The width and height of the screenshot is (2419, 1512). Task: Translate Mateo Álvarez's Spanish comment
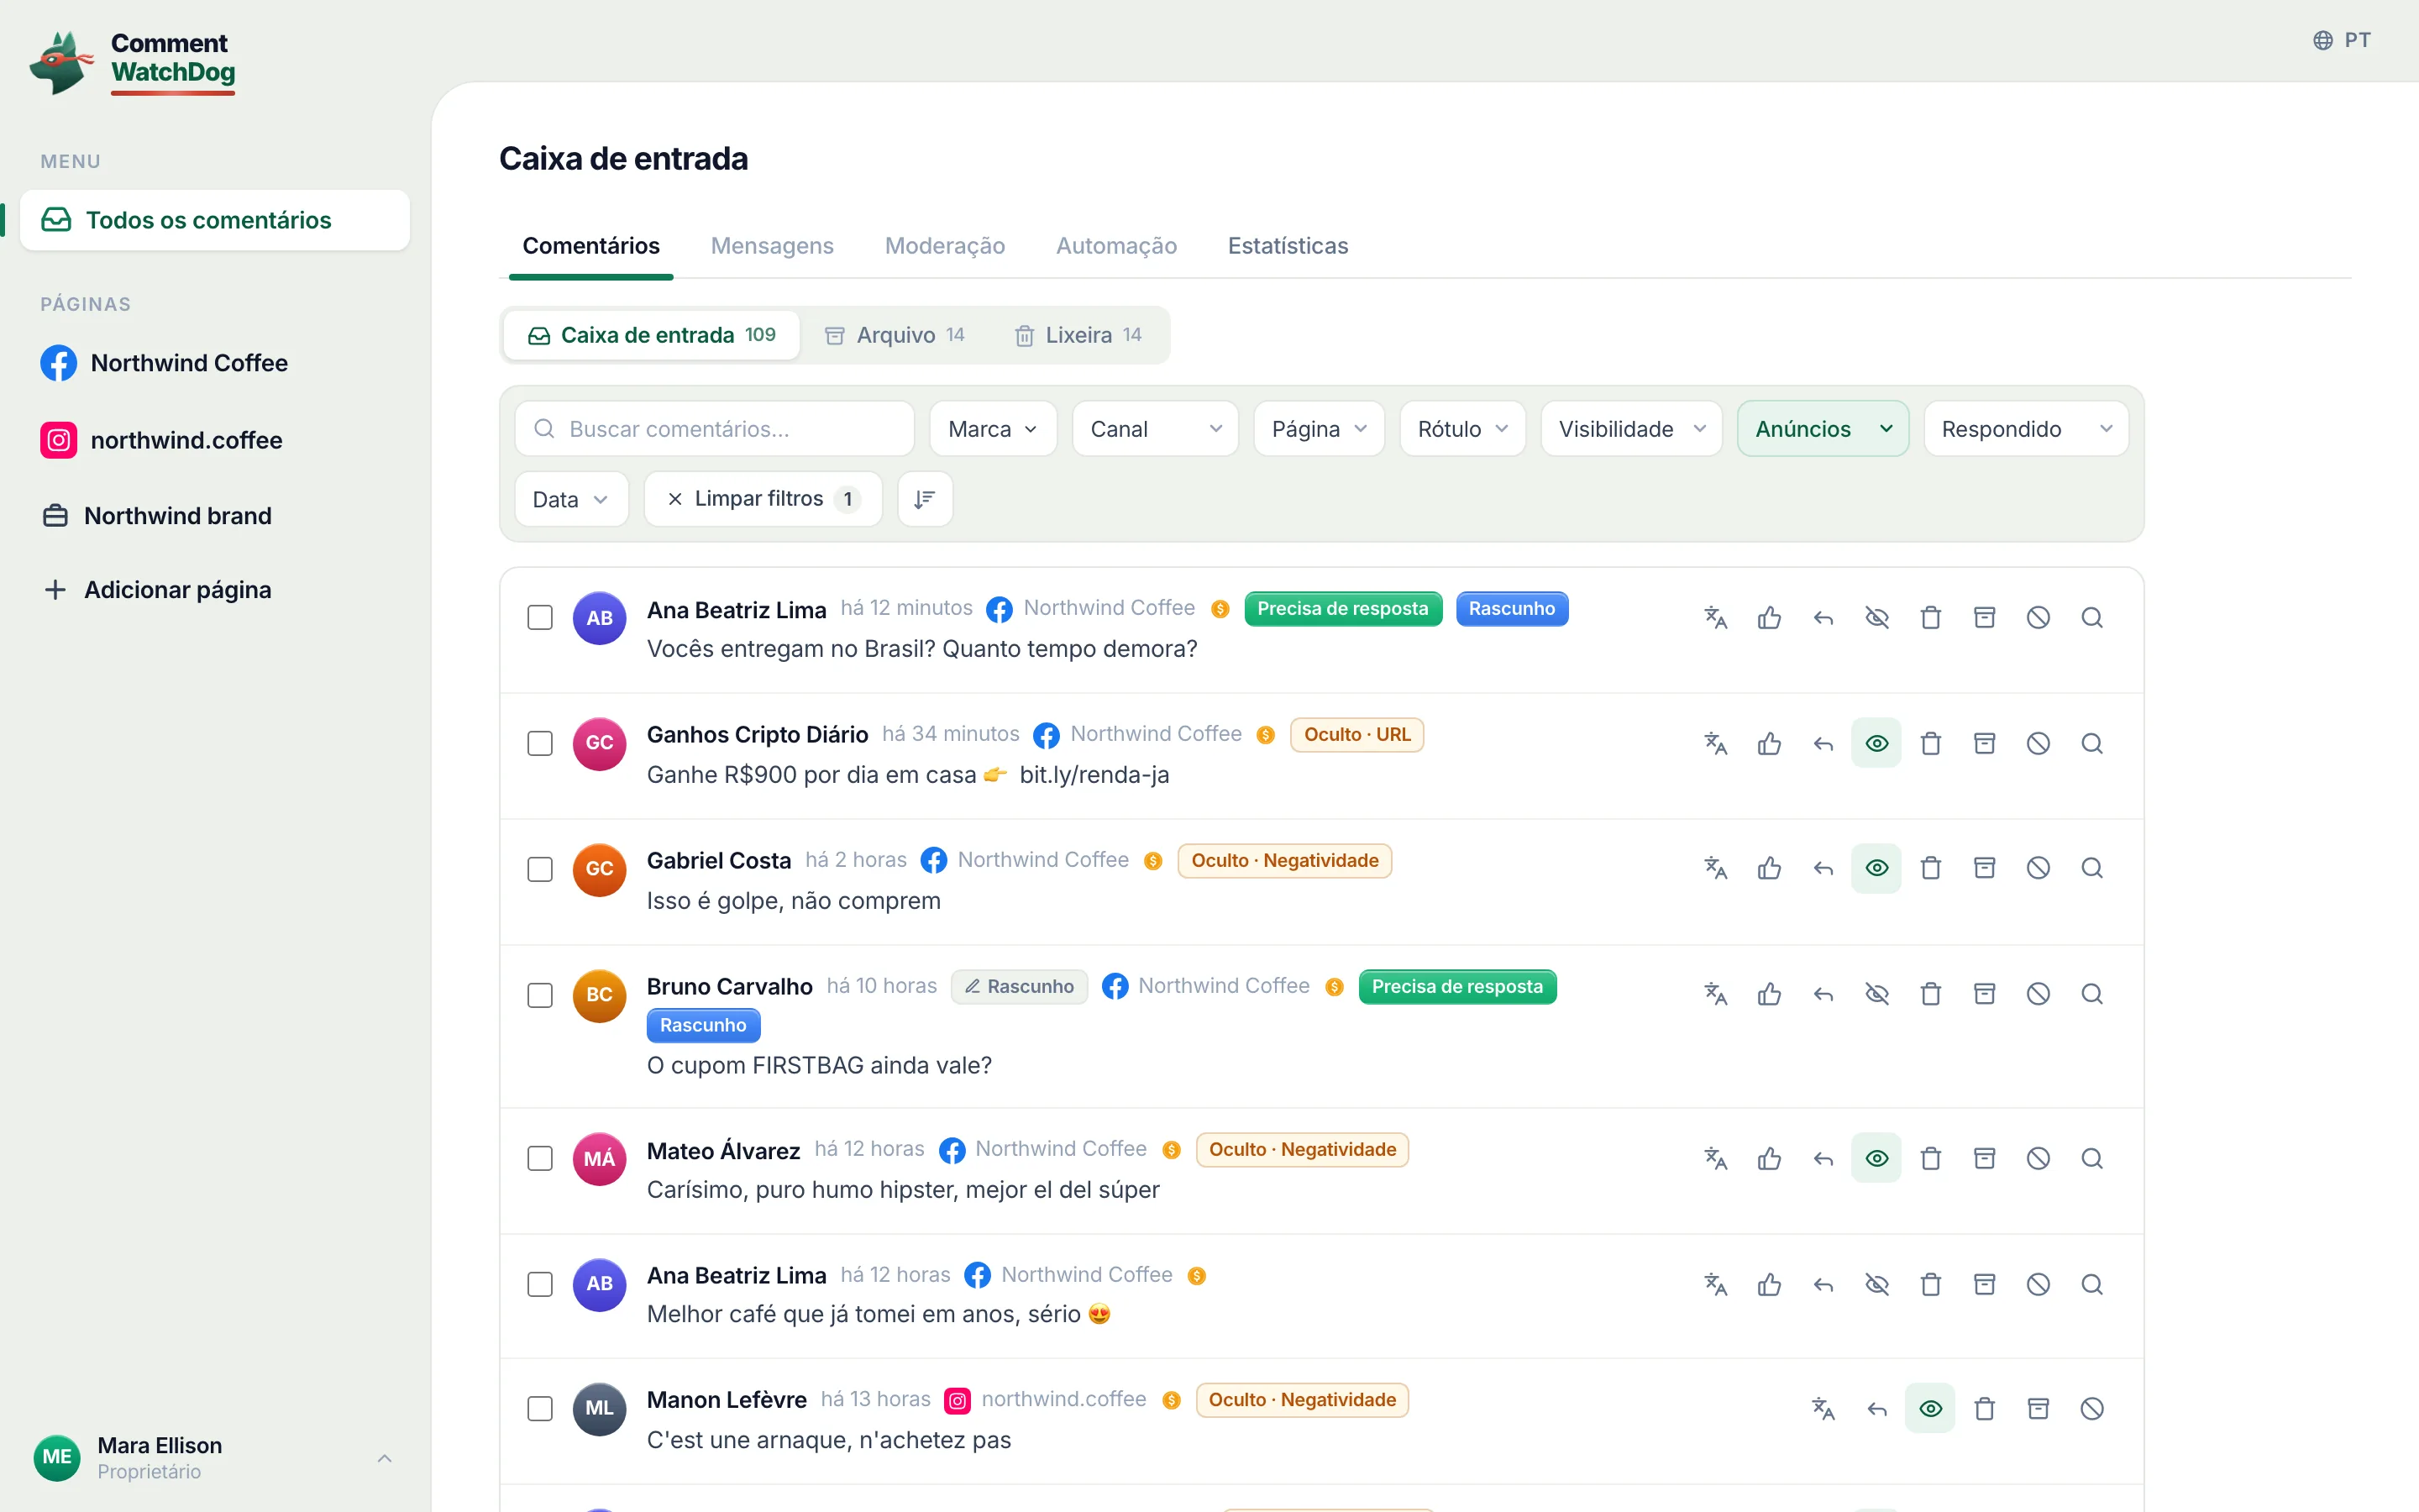coord(1715,1158)
